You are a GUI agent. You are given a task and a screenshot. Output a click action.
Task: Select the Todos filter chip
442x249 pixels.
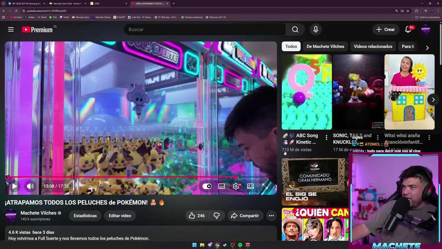pos(291,46)
